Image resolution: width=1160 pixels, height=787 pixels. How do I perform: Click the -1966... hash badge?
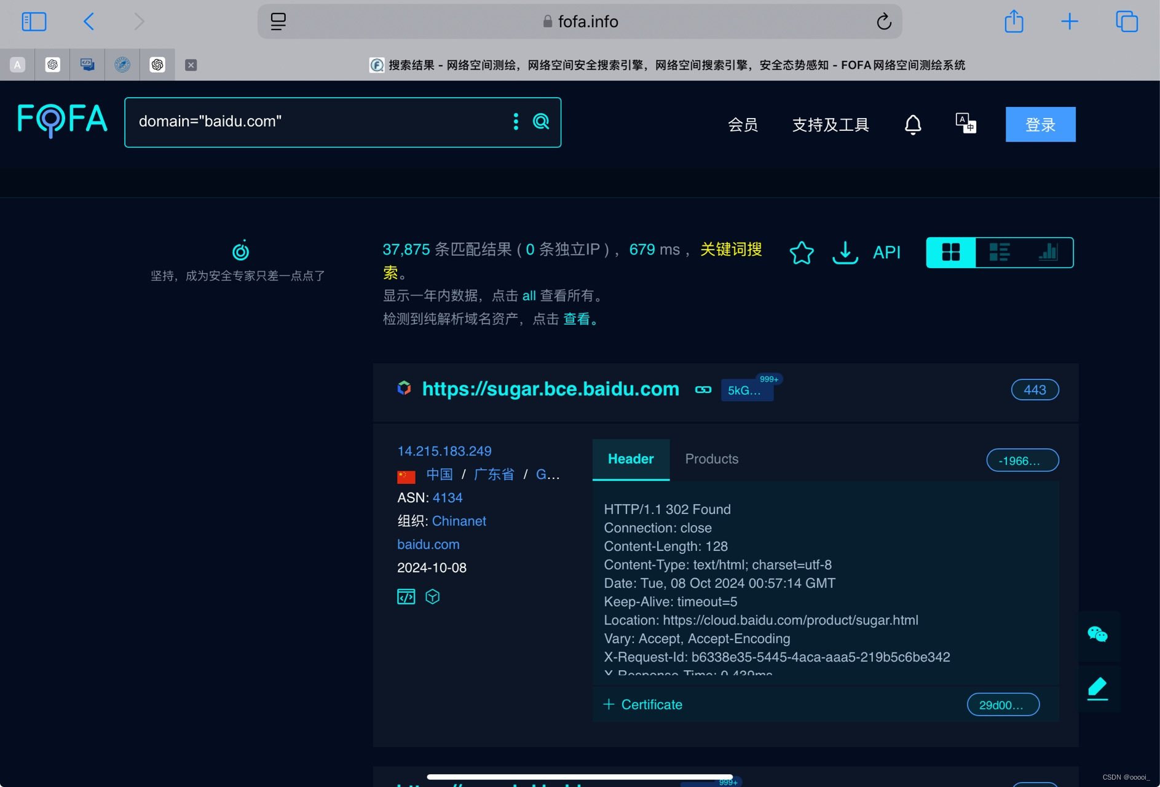pos(1022,461)
